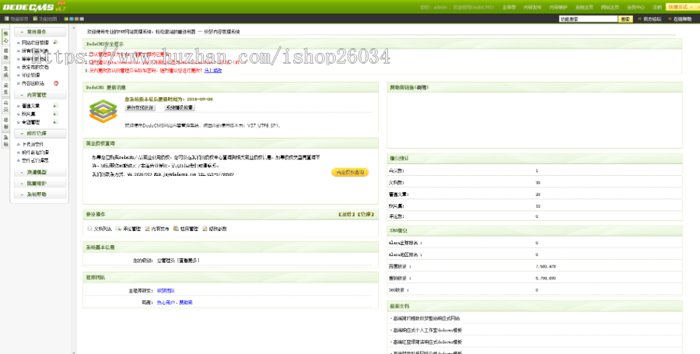Image resolution: width=700 pixels, height=354 pixels.
Task: Switch to the 模块 vertical tab
Action: pyautogui.click(x=5, y=54)
